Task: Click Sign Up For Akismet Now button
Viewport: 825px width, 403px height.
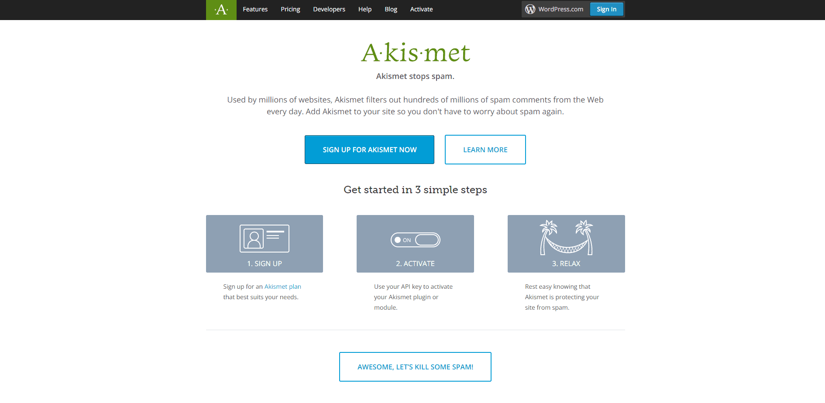Action: [369, 150]
